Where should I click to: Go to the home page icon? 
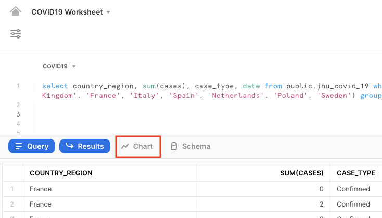point(16,11)
